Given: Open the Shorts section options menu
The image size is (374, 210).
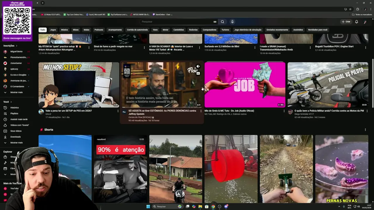Looking at the screenshot, I should (365, 129).
